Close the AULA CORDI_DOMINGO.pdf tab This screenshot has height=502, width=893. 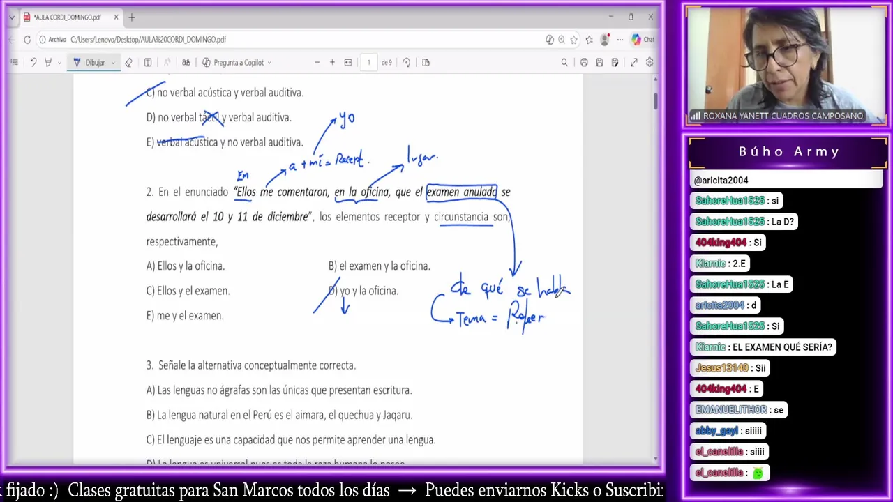point(116,17)
